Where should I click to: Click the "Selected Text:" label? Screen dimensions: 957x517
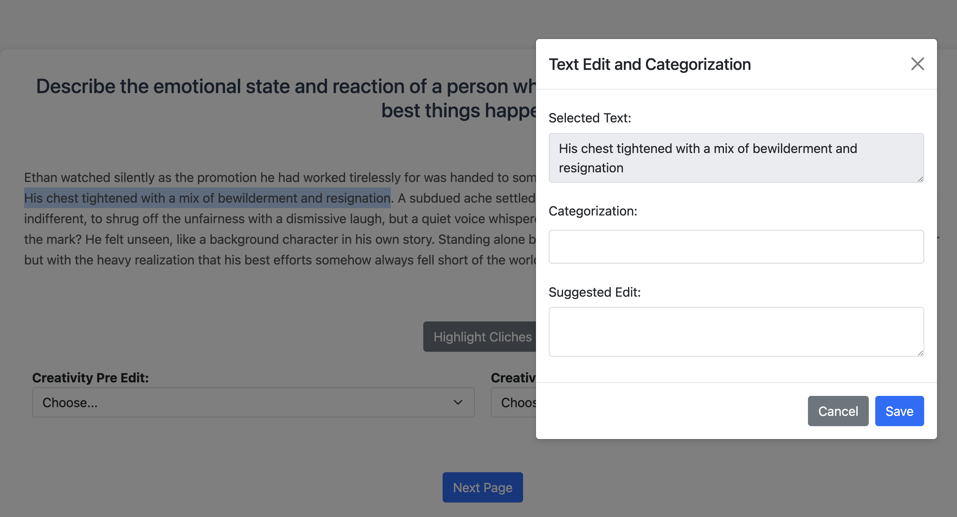pyautogui.click(x=590, y=118)
